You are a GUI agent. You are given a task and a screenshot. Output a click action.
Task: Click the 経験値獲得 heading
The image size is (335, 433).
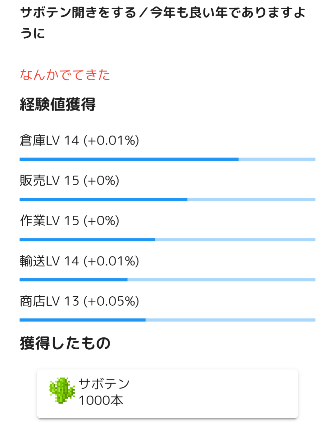pos(58,104)
